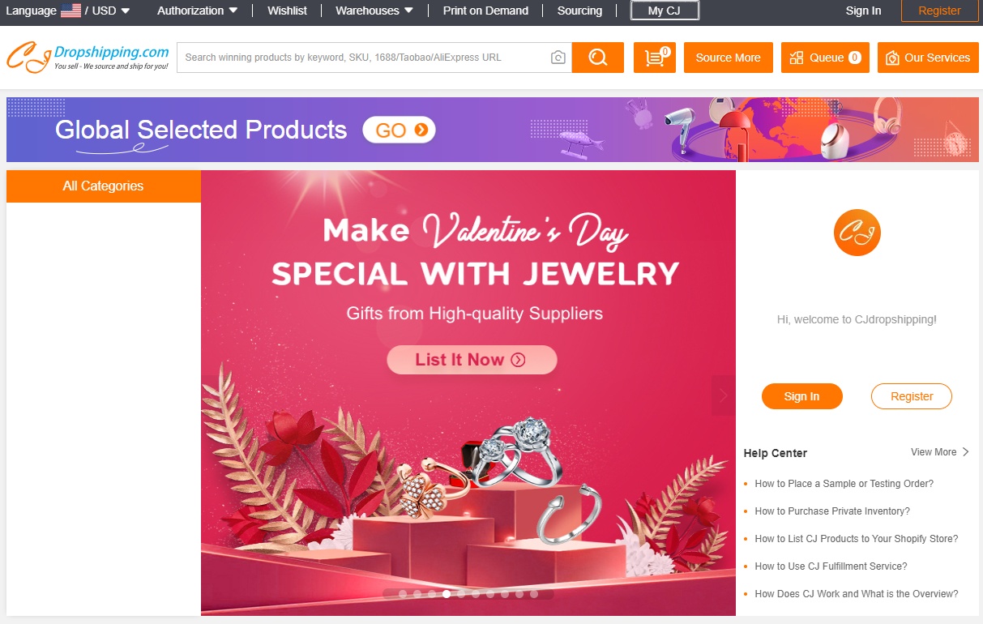Open Our Services icon button
The image size is (983, 624).
pyautogui.click(x=928, y=58)
